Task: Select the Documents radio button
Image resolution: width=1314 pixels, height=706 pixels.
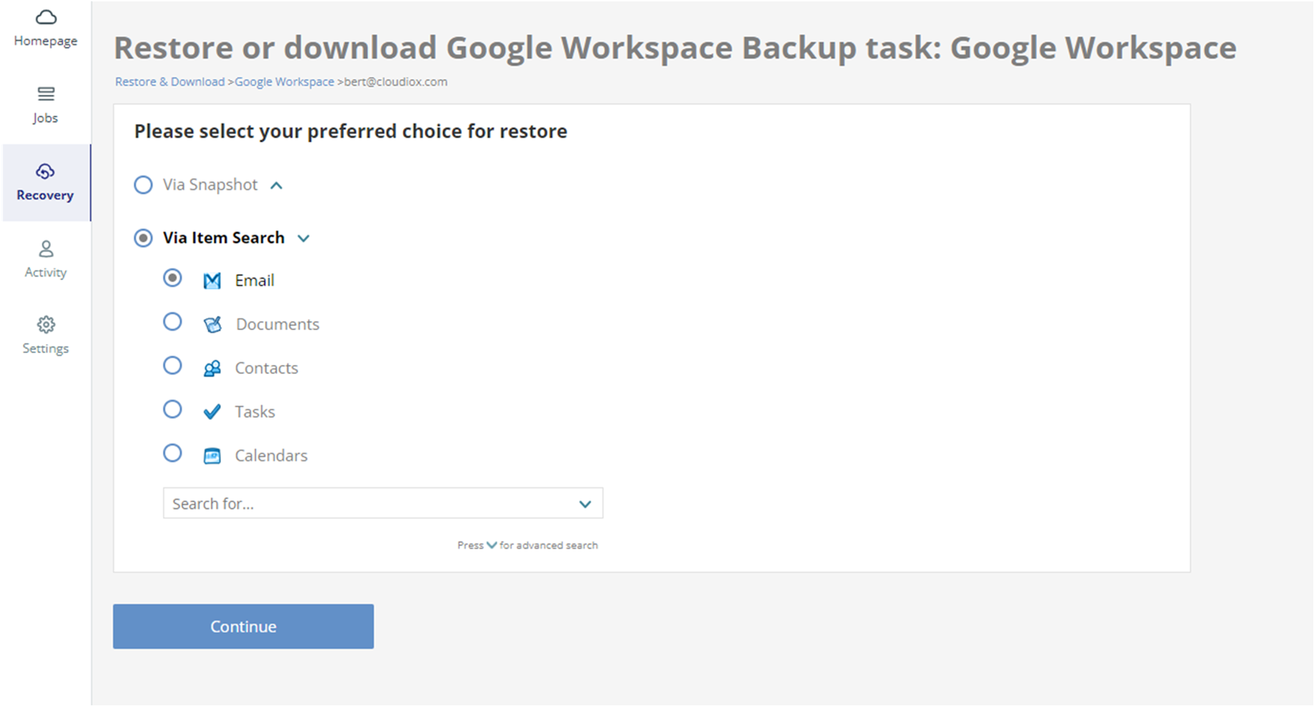Action: click(172, 322)
